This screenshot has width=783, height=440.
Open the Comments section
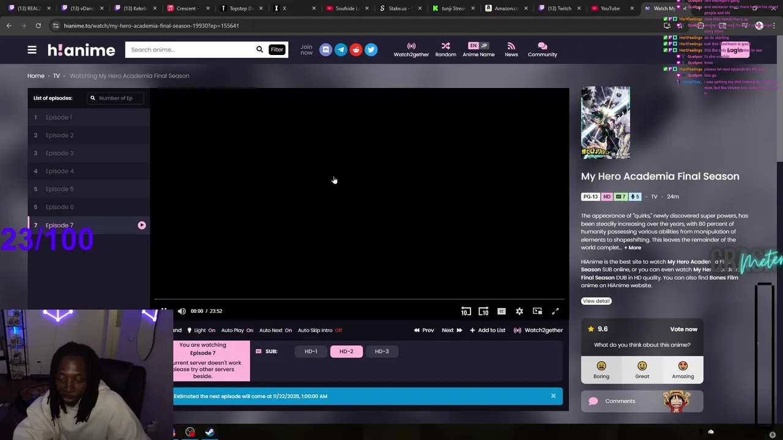point(642,401)
